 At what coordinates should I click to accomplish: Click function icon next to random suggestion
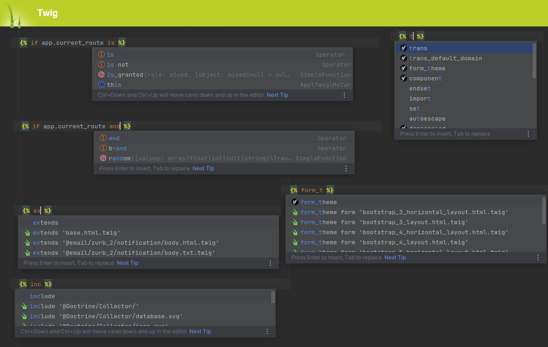(x=104, y=158)
